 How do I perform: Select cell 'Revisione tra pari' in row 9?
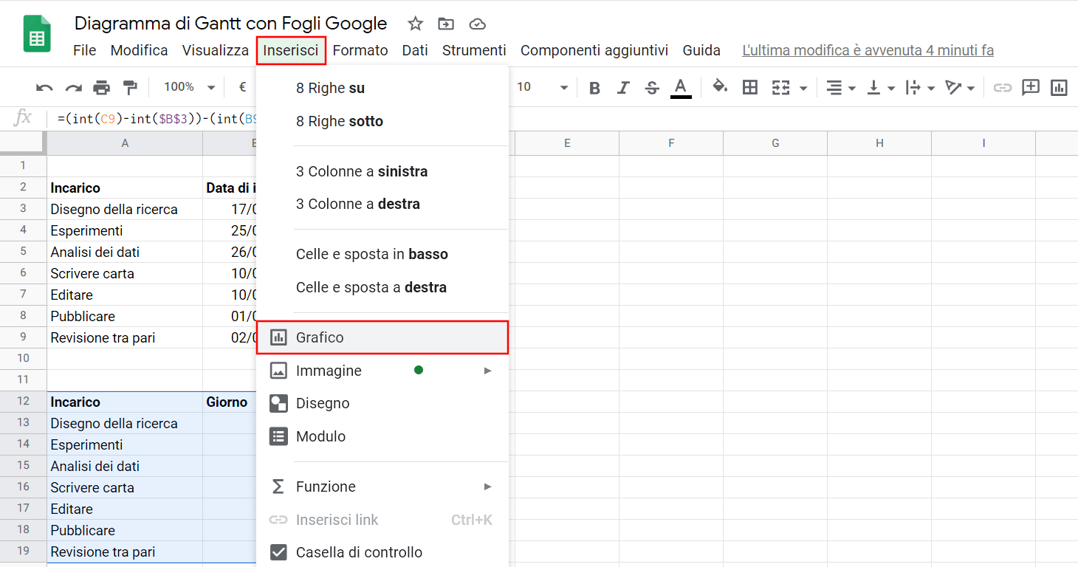pos(125,337)
